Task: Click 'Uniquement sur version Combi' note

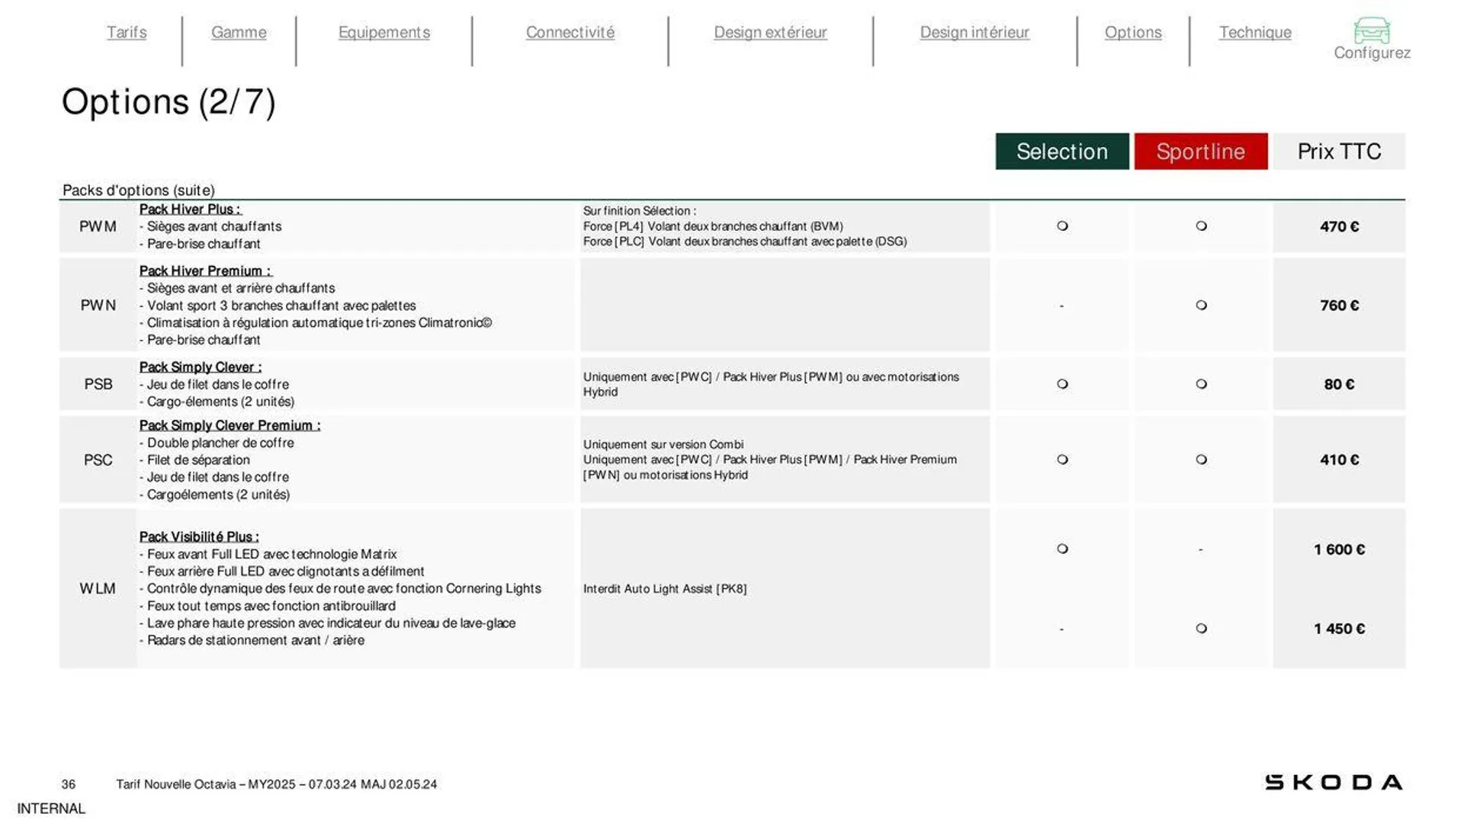Action: 663,444
